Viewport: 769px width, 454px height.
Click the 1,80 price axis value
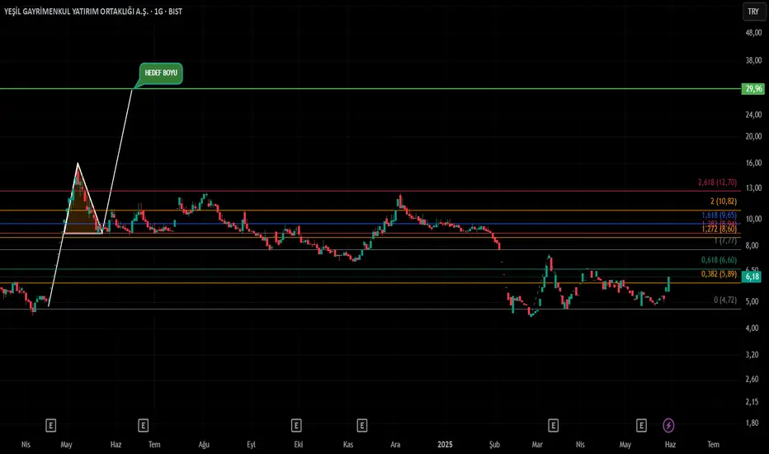pos(752,423)
